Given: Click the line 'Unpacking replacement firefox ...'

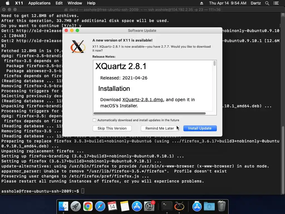Looking at the screenshot, I should click(43, 151).
